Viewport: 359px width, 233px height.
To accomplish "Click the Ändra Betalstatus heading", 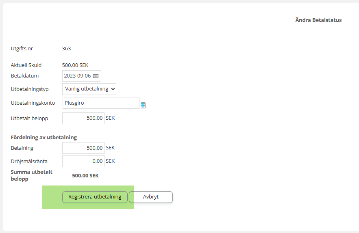I will click(x=318, y=20).
